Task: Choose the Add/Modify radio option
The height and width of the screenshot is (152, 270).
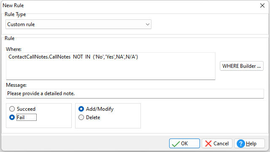Action: pos(81,109)
